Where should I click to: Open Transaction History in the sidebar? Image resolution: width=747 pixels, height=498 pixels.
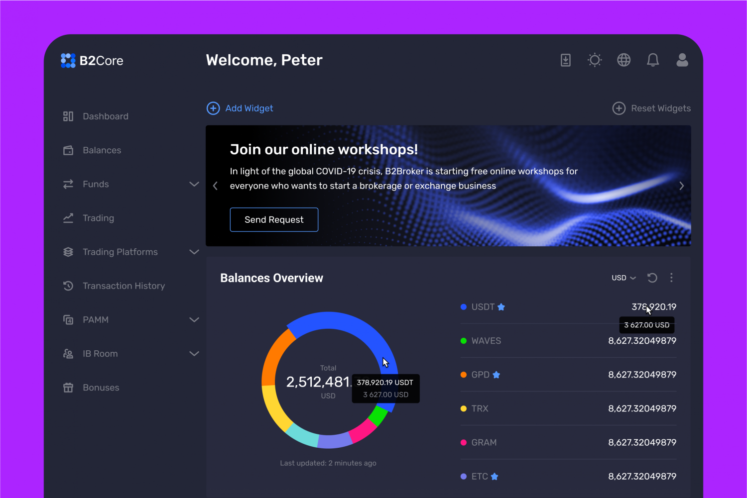click(124, 286)
